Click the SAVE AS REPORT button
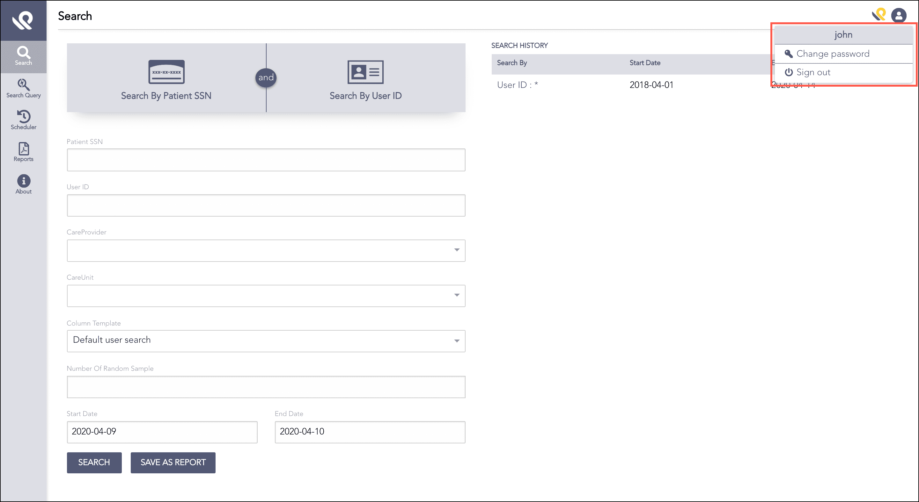Screen dimensions: 919x502 click(173, 463)
